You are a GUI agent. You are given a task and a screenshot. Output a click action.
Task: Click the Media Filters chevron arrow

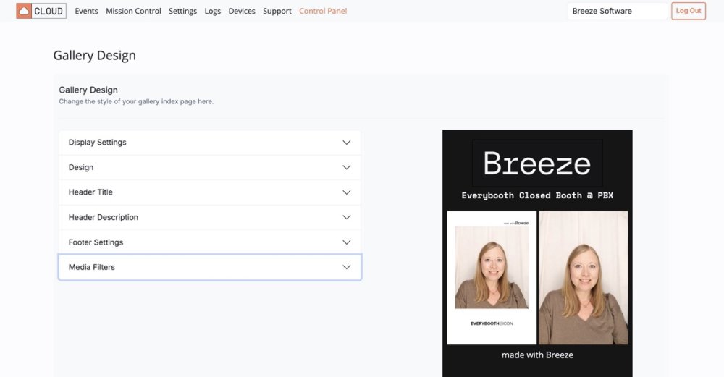(346, 267)
